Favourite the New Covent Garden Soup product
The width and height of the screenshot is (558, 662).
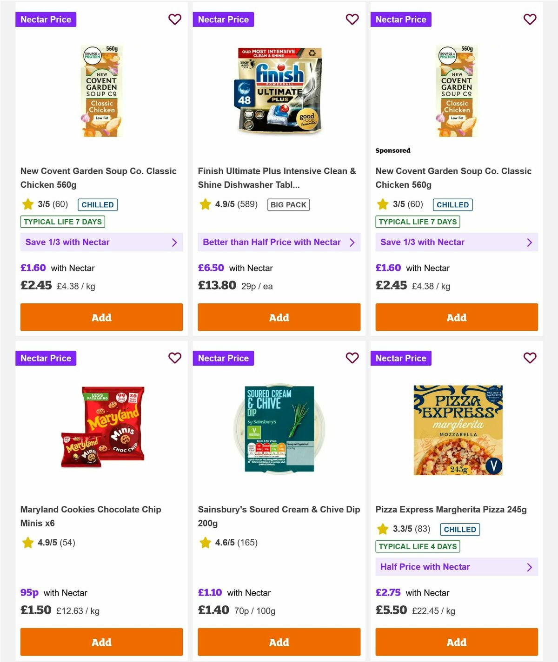pyautogui.click(x=175, y=20)
